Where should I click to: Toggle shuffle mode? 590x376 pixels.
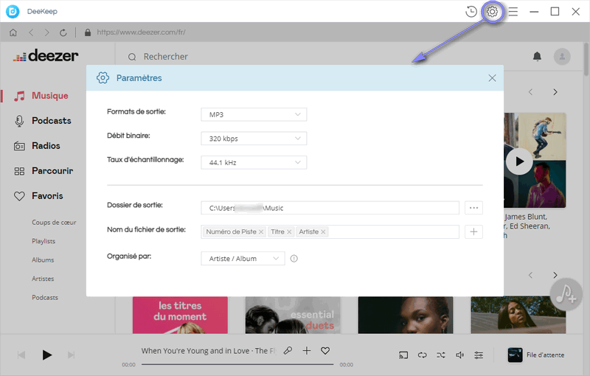441,355
